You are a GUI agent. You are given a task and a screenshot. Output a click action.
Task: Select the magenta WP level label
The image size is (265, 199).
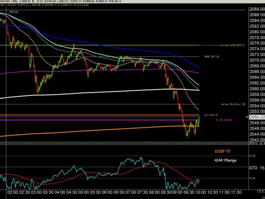(226, 120)
